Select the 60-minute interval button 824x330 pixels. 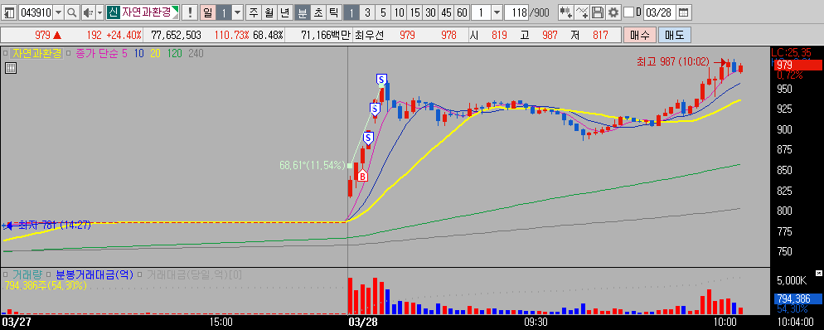(x=462, y=12)
